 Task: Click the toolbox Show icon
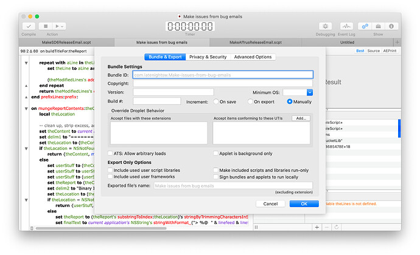coord(378,26)
